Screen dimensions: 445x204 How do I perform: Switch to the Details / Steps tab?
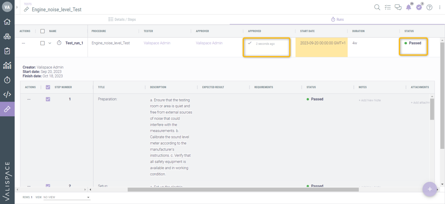pos(121,19)
